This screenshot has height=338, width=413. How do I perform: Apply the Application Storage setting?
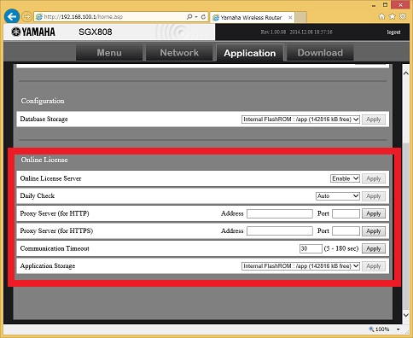(x=374, y=266)
